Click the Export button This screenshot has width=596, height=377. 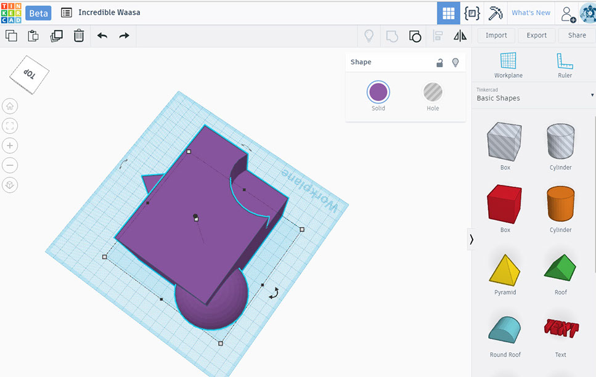(536, 35)
